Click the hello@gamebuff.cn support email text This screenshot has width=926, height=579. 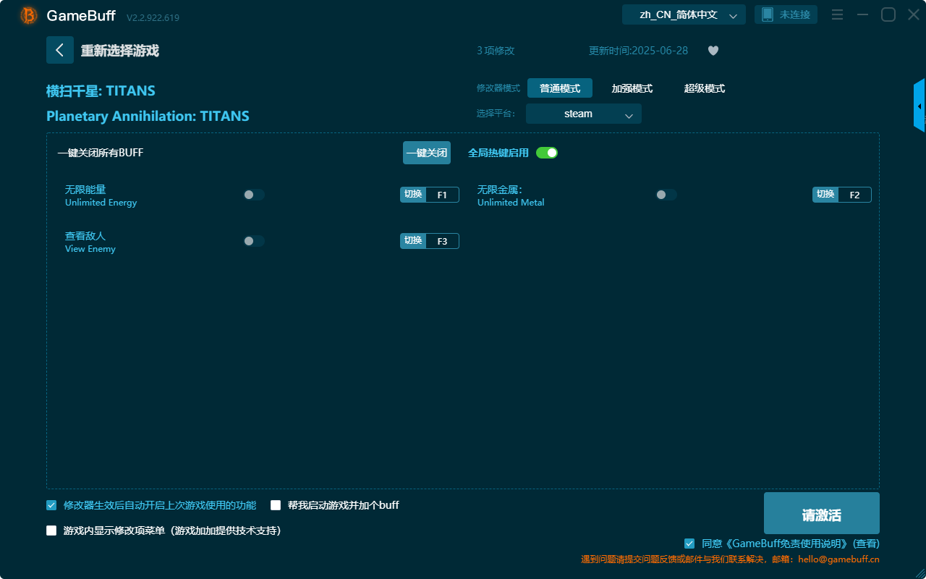pos(838,559)
